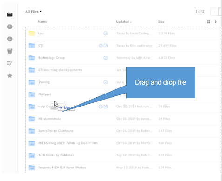The image size is (222, 181).
Task: Click the Tech Books by Publisher folder icon
Action: click(32, 155)
